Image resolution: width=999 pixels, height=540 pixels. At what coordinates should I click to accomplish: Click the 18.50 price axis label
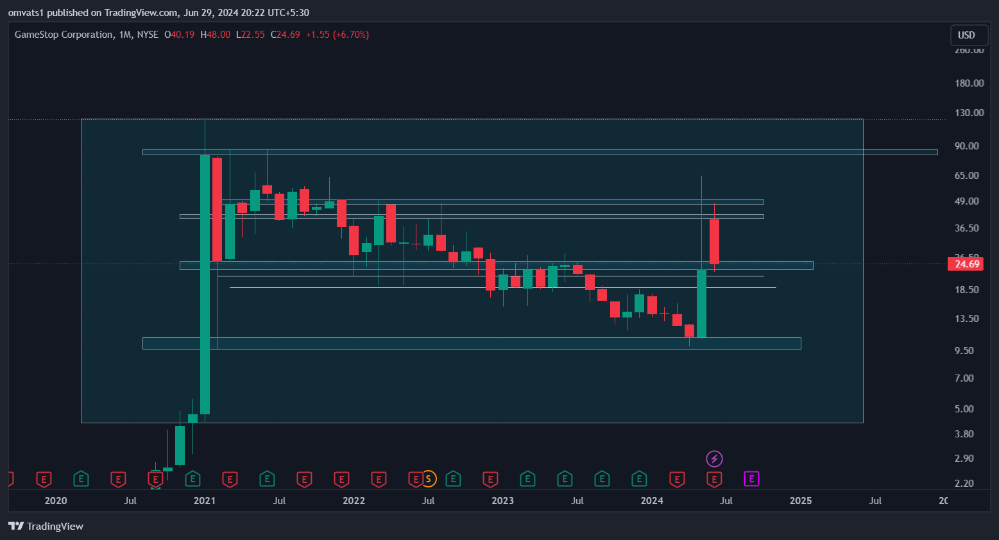(967, 289)
